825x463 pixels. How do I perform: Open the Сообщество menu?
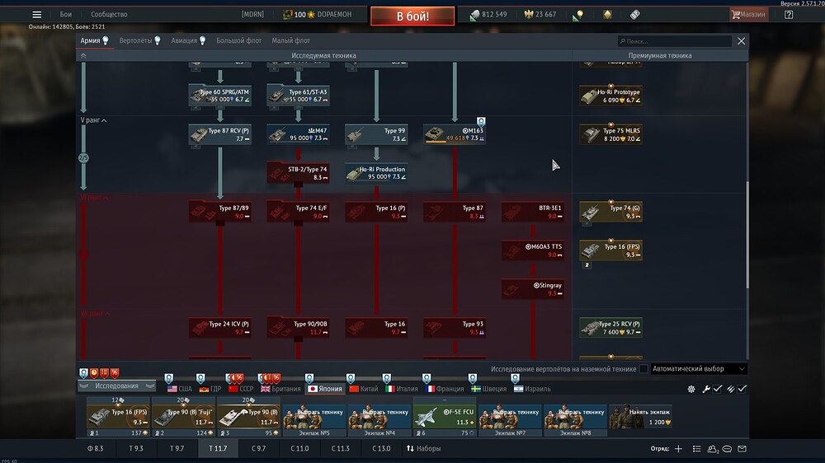click(x=109, y=15)
